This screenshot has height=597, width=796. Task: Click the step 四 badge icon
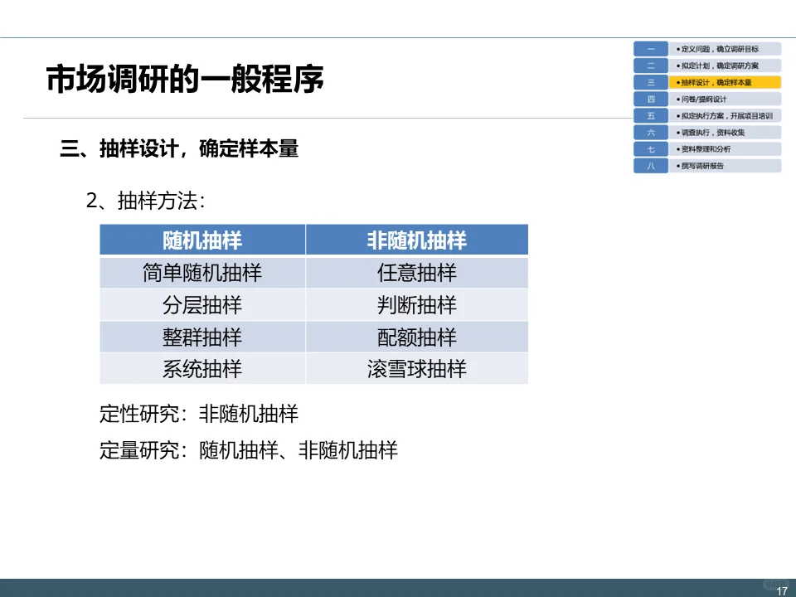(x=651, y=99)
